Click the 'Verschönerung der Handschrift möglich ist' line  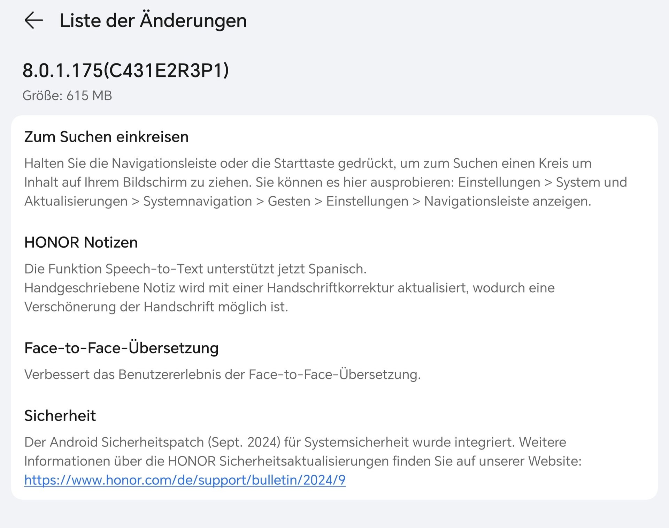click(x=156, y=307)
